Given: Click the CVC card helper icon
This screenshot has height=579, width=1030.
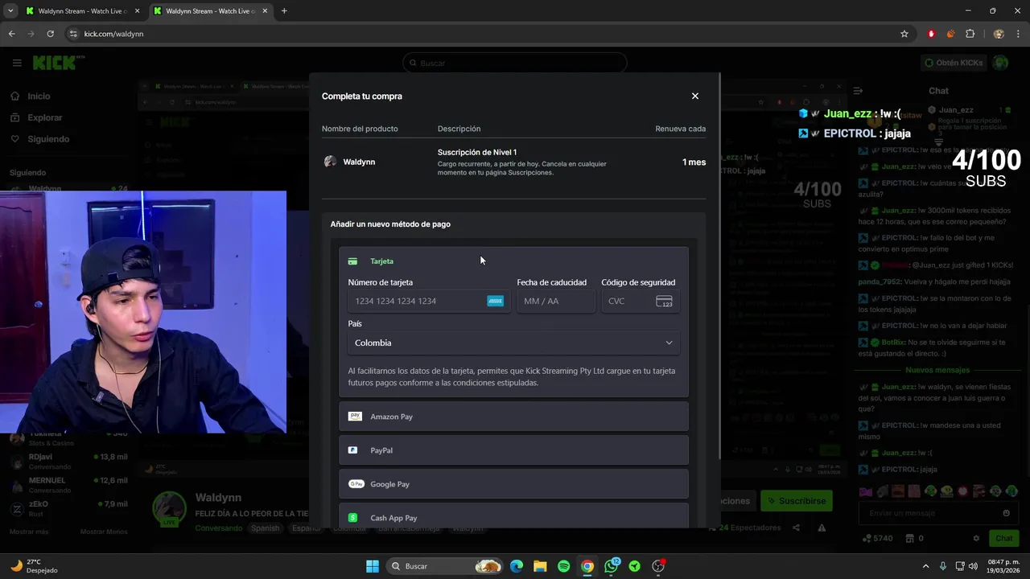Looking at the screenshot, I should click(664, 301).
